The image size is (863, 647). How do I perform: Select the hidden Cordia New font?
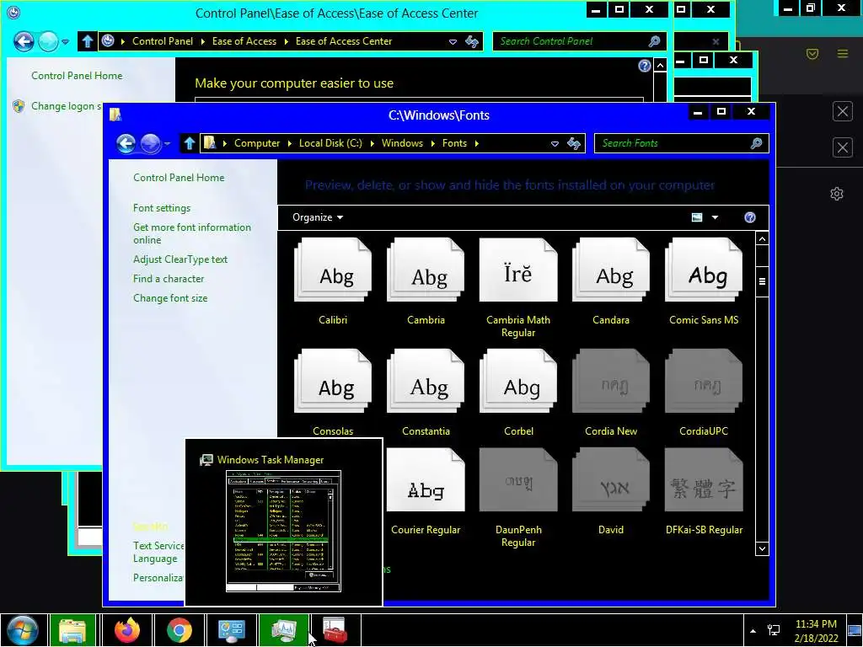(x=611, y=381)
